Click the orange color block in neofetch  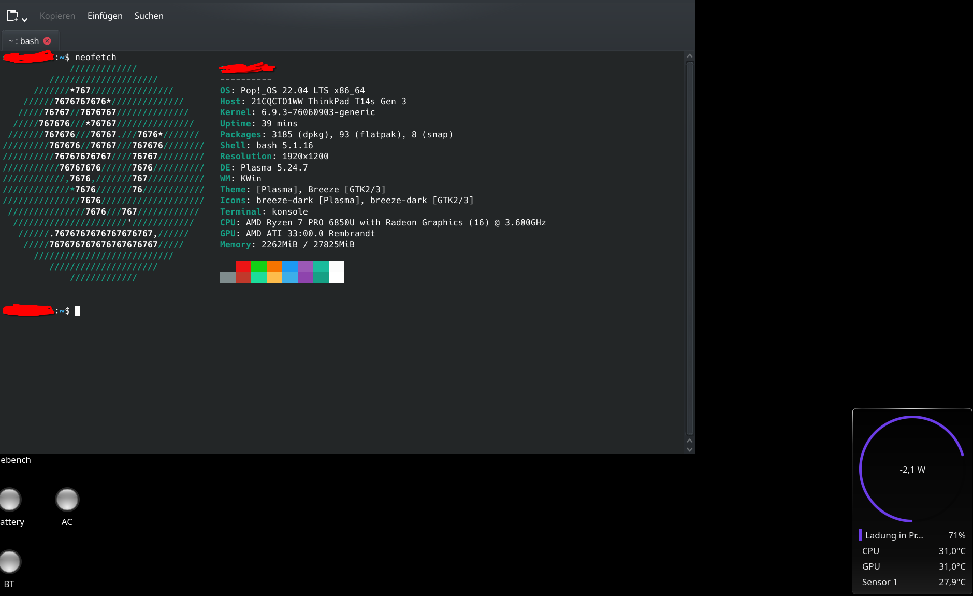[x=274, y=266]
